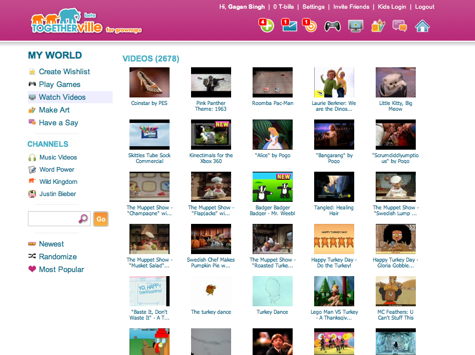Play the Tangled: Healing Hair thumbnail
The image size is (475, 355).
coord(334,186)
